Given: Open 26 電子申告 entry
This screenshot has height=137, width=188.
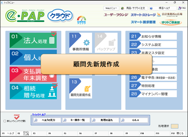Looking at the screenshot, I should point(153,77).
